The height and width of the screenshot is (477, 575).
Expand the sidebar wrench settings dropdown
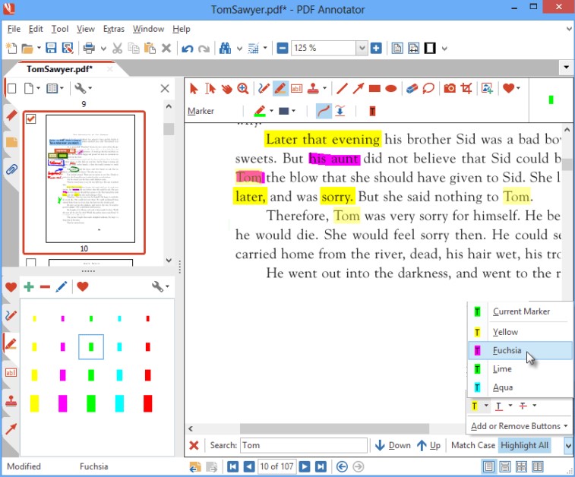pyautogui.click(x=90, y=88)
